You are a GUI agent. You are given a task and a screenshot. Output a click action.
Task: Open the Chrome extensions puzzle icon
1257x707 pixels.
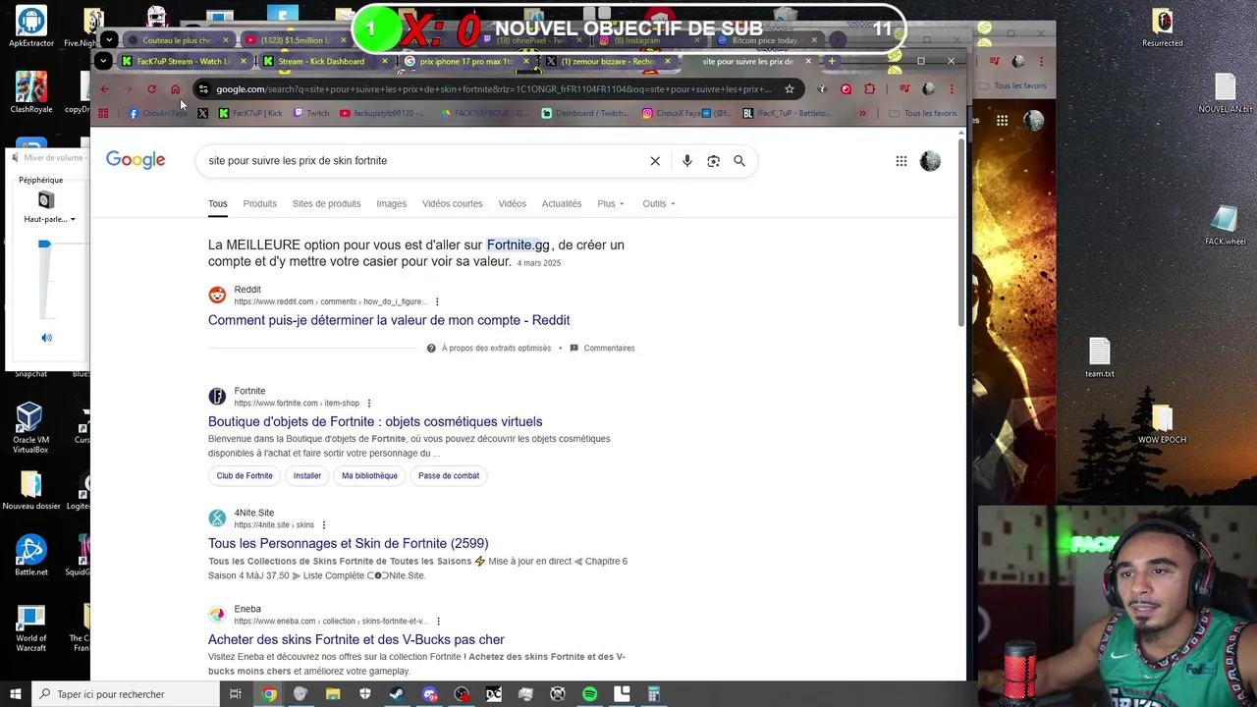coord(869,89)
